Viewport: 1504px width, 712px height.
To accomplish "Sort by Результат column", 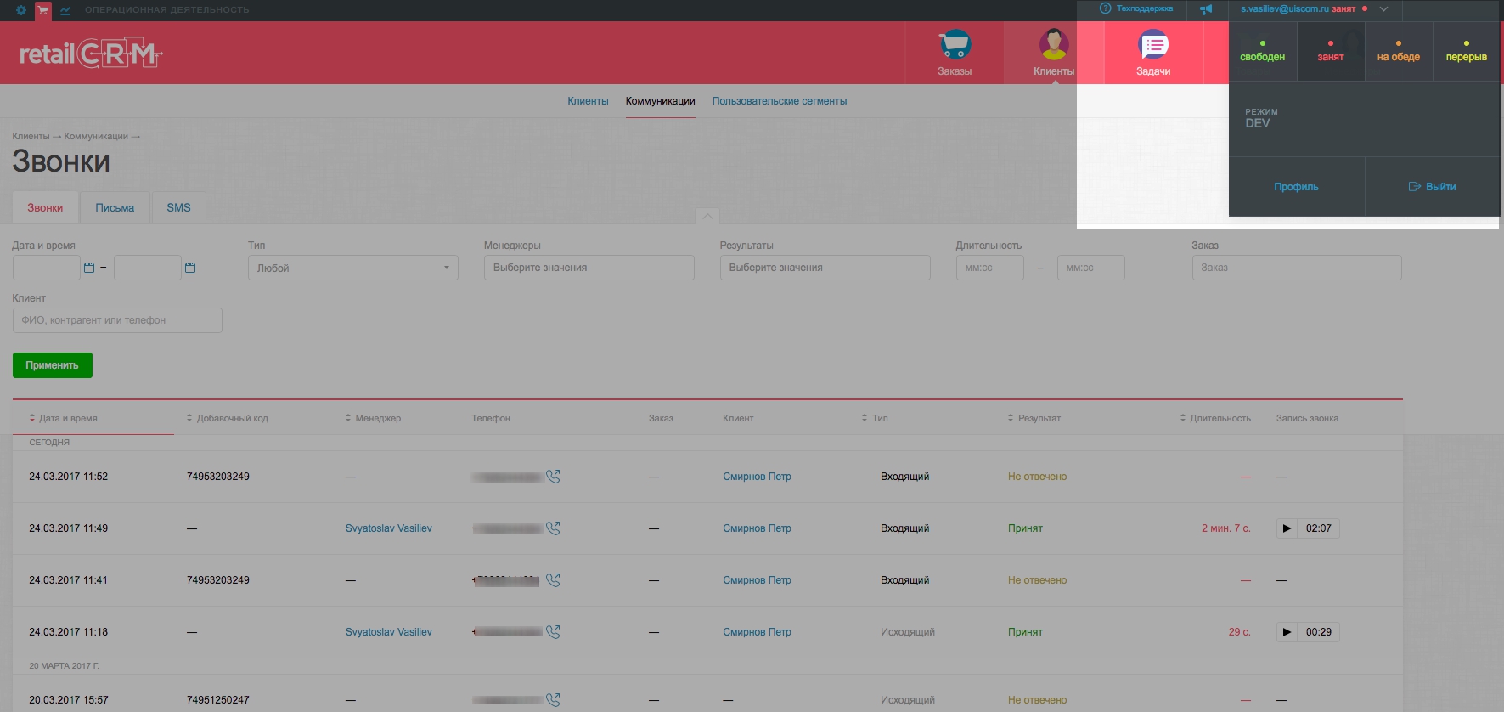I will coord(1034,418).
